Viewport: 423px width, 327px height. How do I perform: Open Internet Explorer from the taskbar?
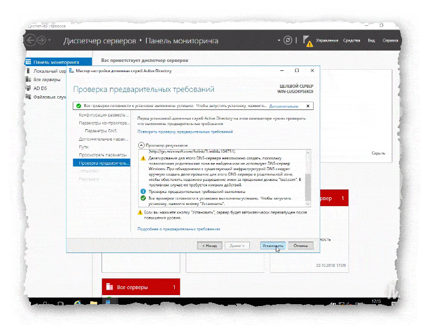point(78,304)
